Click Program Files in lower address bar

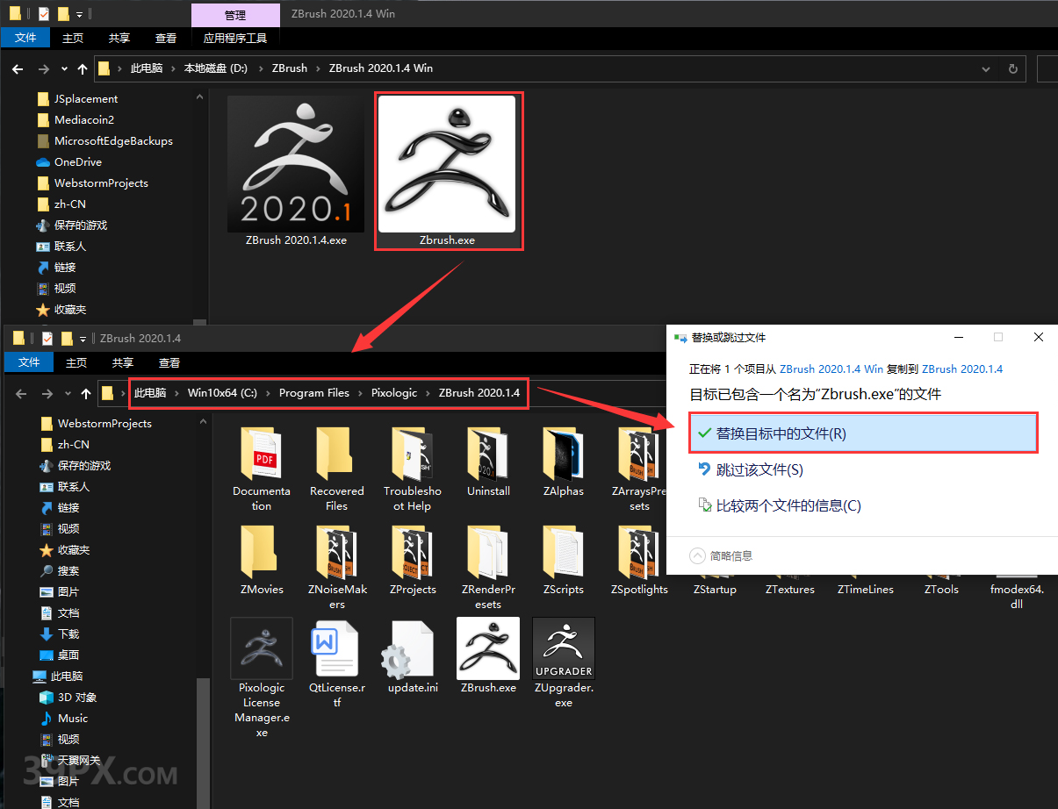314,393
